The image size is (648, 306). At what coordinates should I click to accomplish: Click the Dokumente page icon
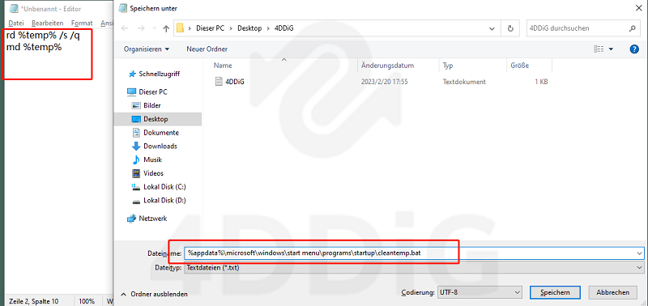136,133
